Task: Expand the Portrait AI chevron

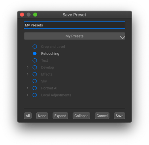Action: pyautogui.click(x=28, y=88)
